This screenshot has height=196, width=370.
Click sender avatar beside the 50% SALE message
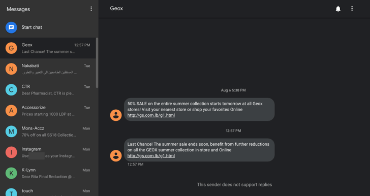116,115
